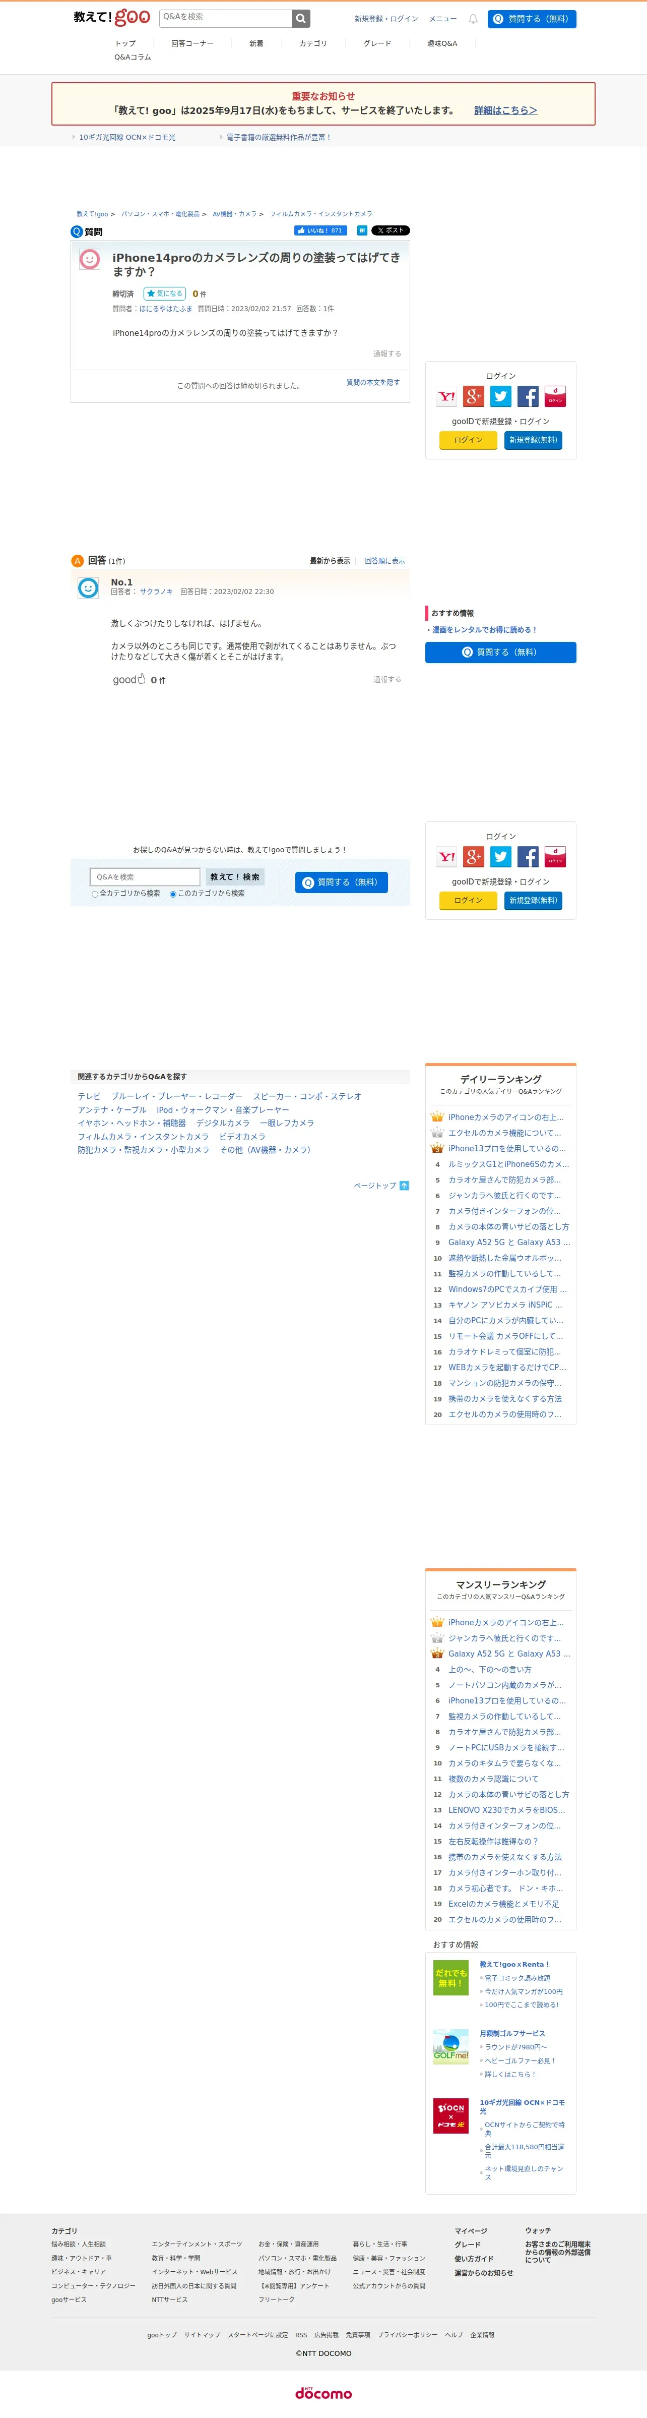Click d account icon in lower login box
This screenshot has width=647, height=2418.
point(555,857)
